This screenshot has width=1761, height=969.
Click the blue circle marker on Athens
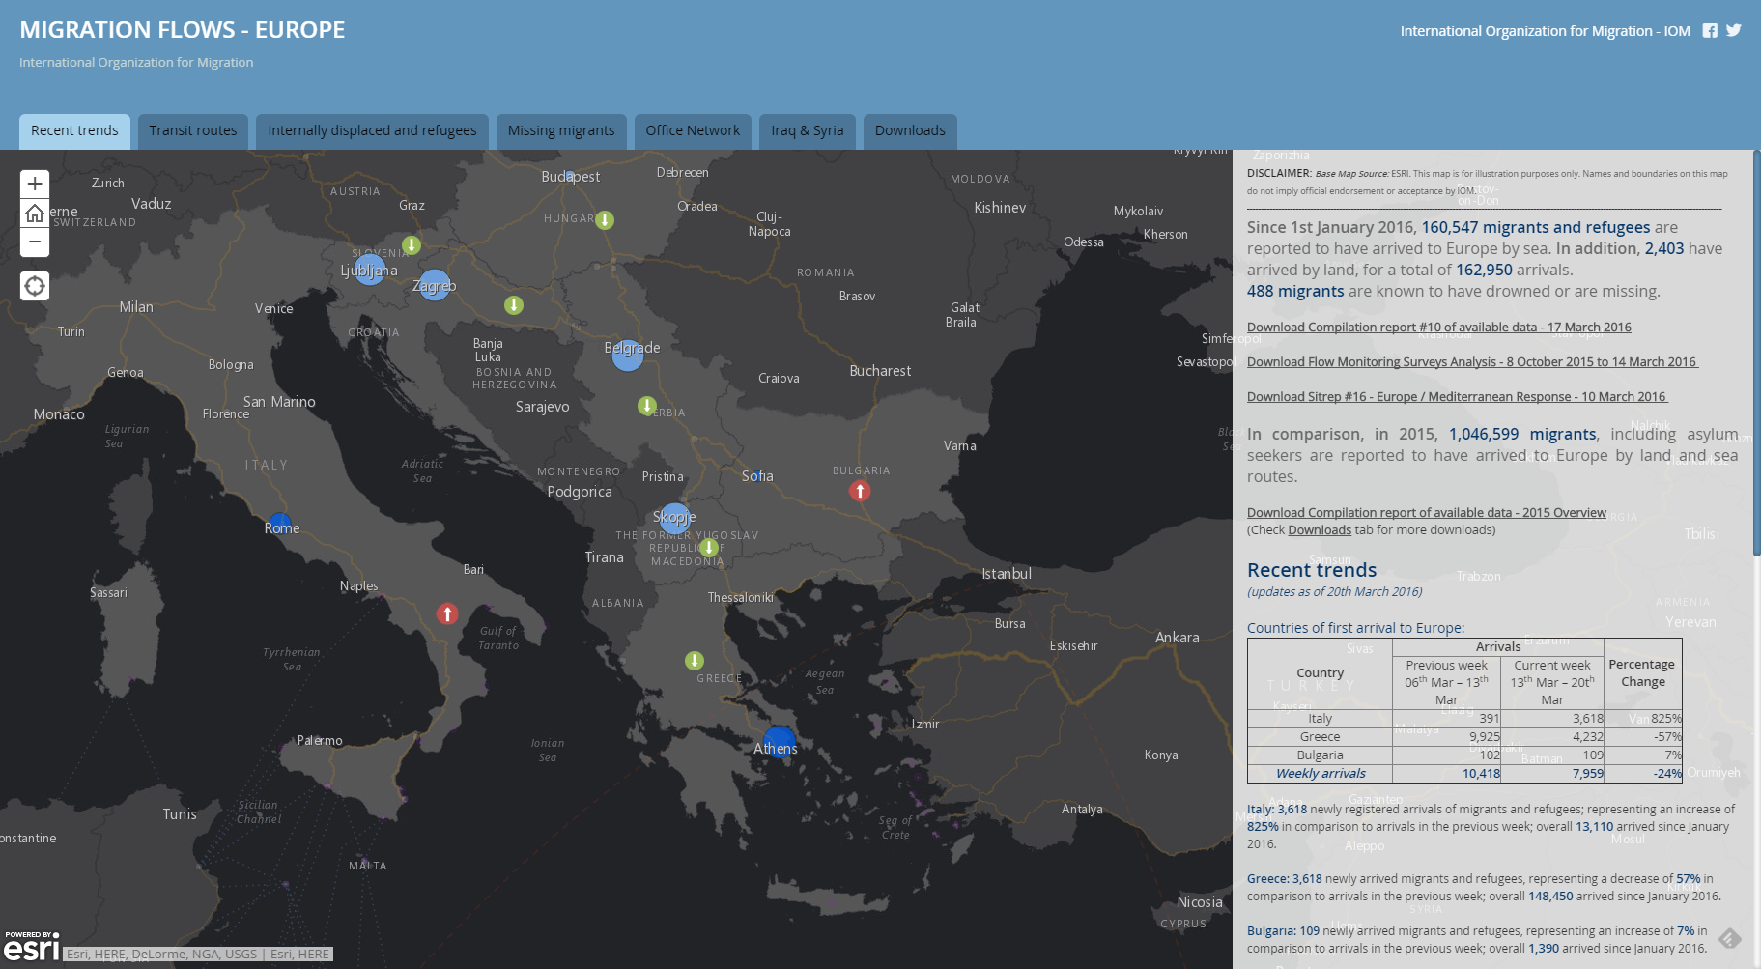click(779, 742)
